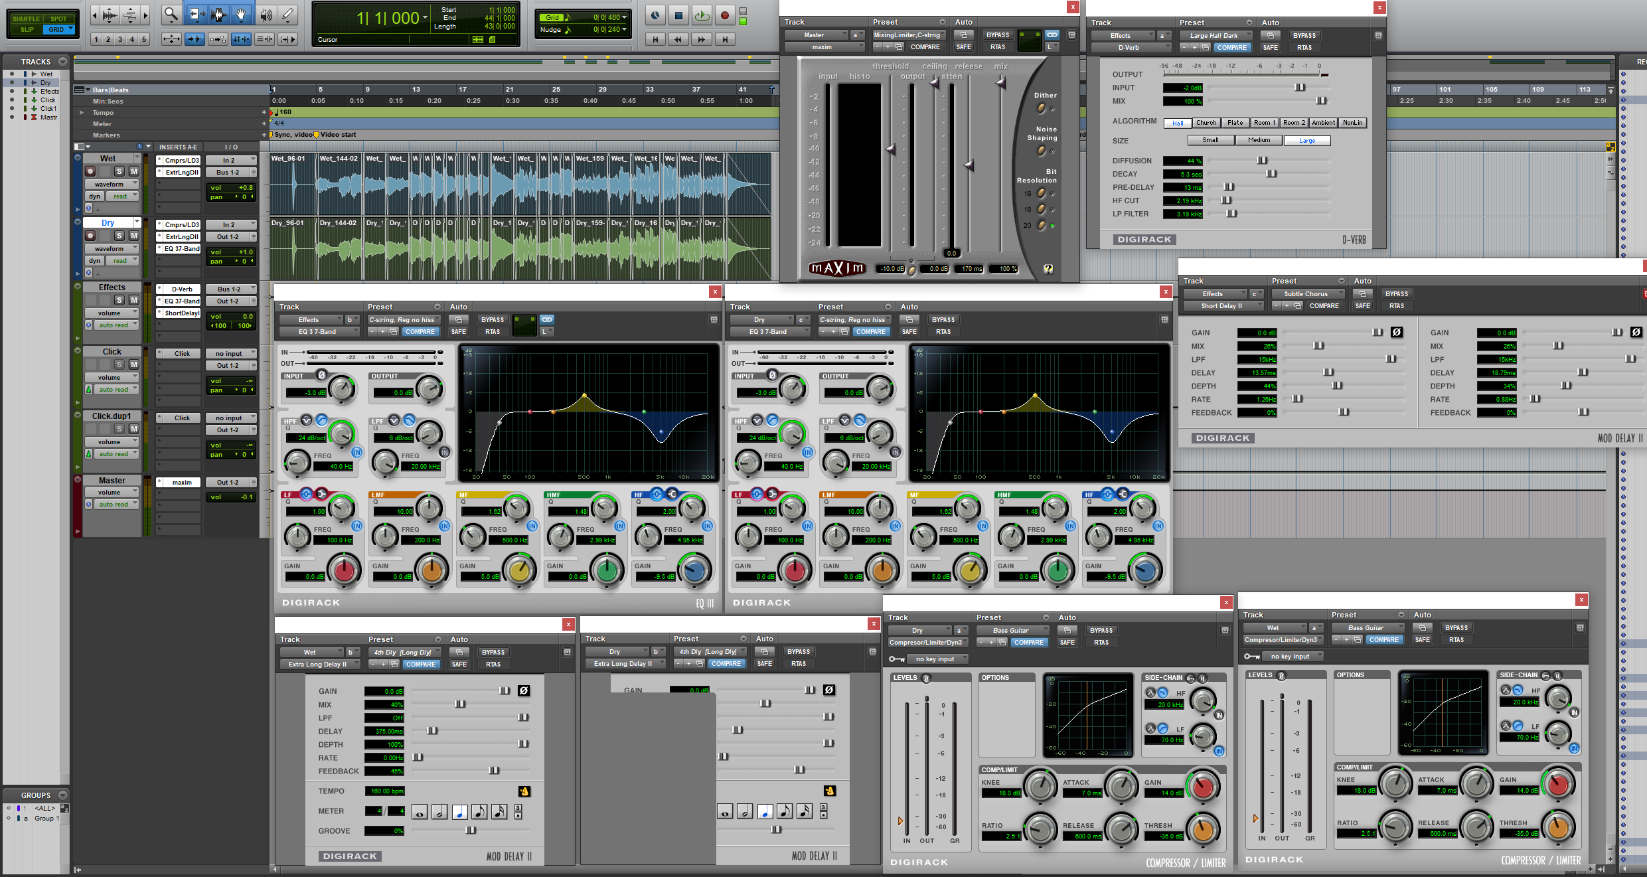Open maxim insert on Master track
Image resolution: width=1647 pixels, height=877 pixels.
[182, 483]
